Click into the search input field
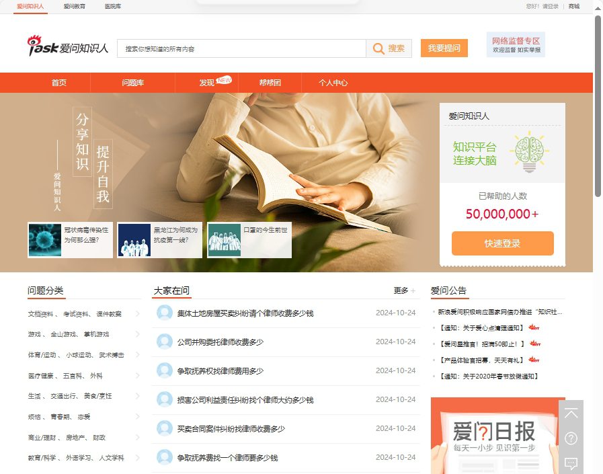 [242, 48]
